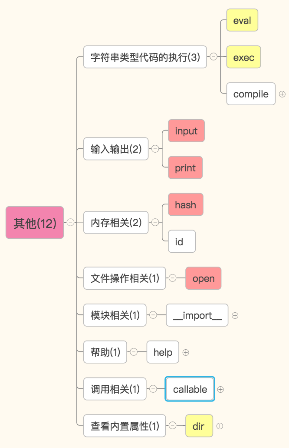Viewport: 289px width, 448px height.
Task: Collapse the 文件操作相关(1) branch
Action: point(172,278)
